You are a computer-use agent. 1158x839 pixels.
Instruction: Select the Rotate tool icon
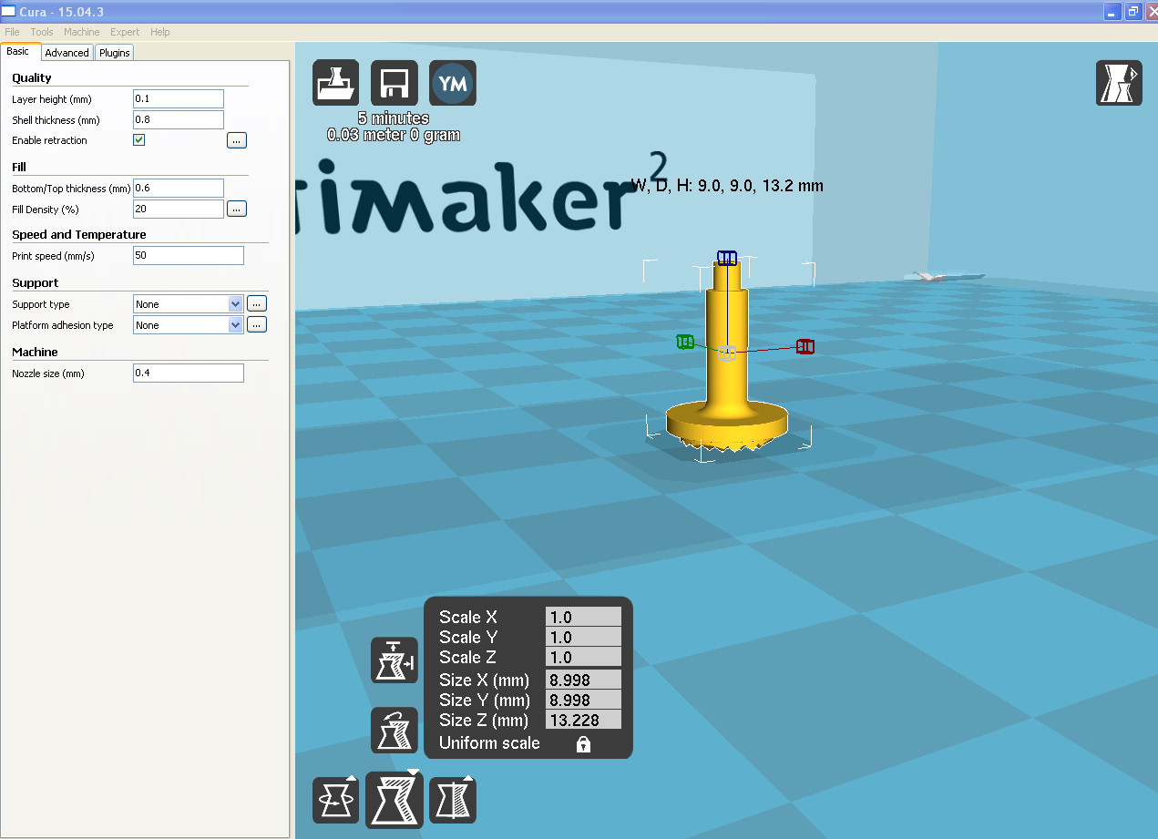coord(335,800)
